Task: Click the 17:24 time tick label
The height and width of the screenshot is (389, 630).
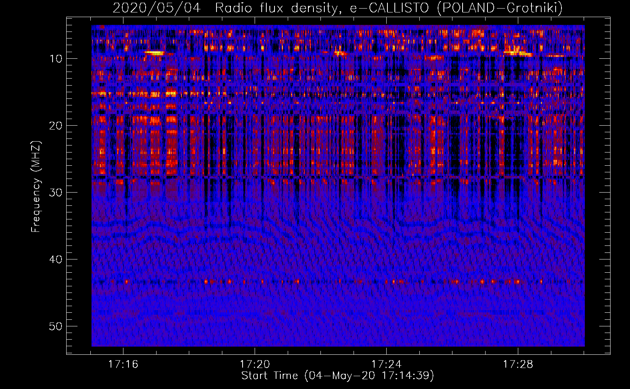Action: tap(387, 364)
